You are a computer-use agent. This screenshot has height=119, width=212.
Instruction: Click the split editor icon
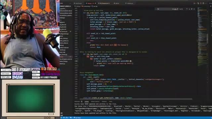(203, 3)
